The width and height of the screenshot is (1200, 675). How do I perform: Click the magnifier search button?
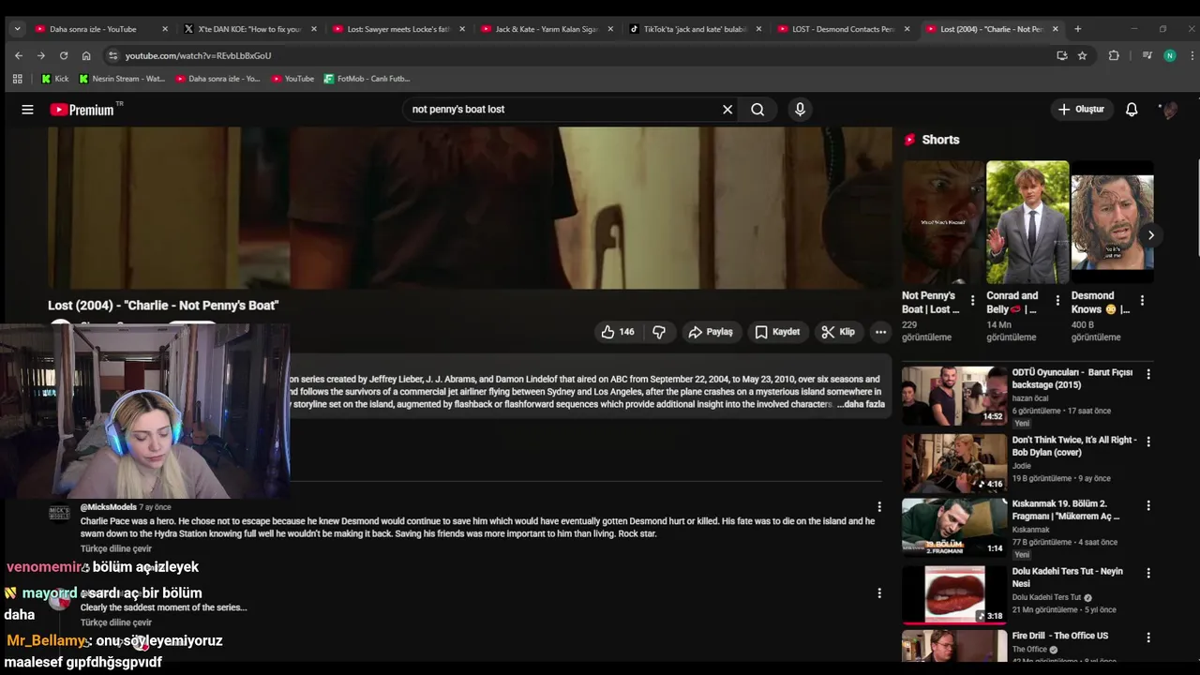[x=757, y=110]
